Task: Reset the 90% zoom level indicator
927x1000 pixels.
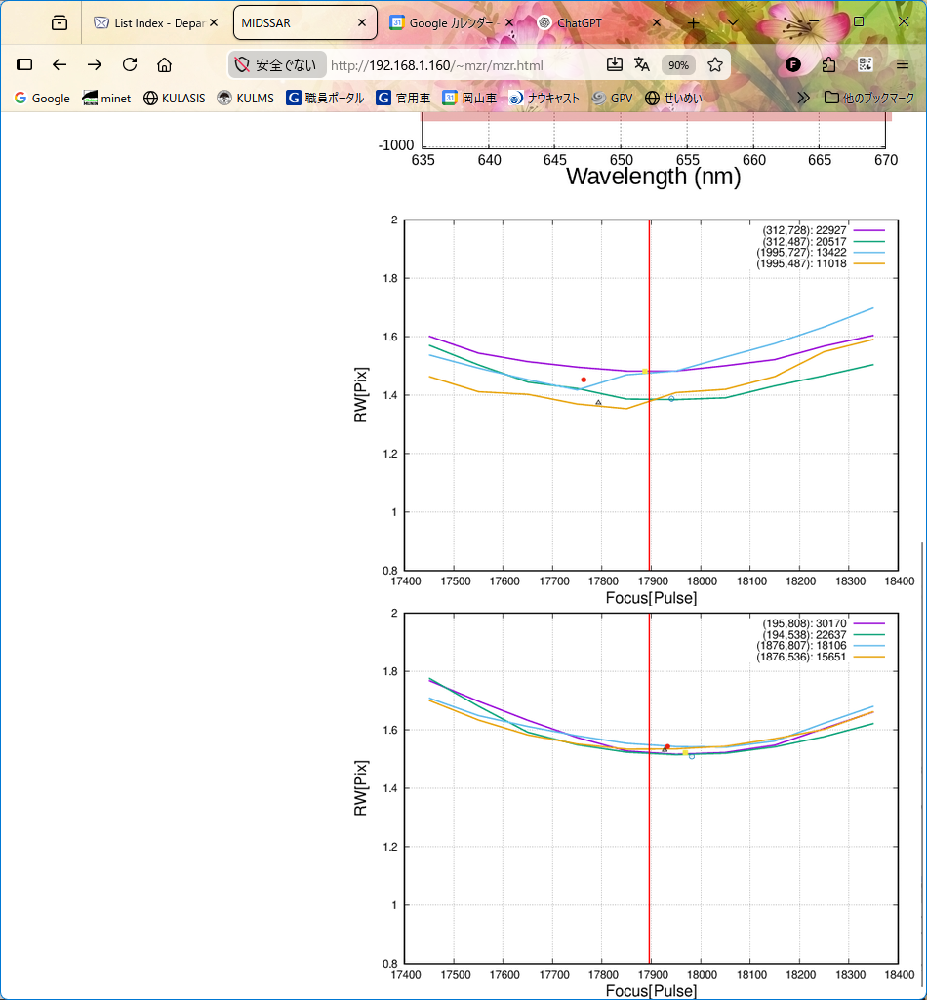Action: tap(677, 65)
